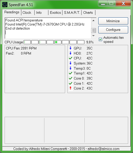
Task: Click 'Found ACPI temperature' log line
Action: tap(24, 20)
